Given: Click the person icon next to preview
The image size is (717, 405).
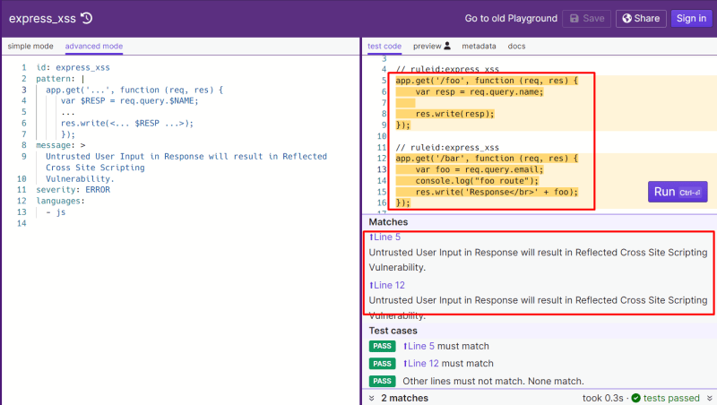Looking at the screenshot, I should pyautogui.click(x=447, y=46).
